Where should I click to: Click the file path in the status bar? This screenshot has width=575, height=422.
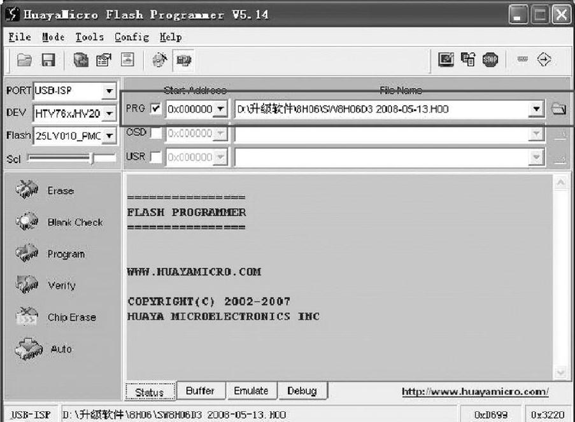pos(174,414)
